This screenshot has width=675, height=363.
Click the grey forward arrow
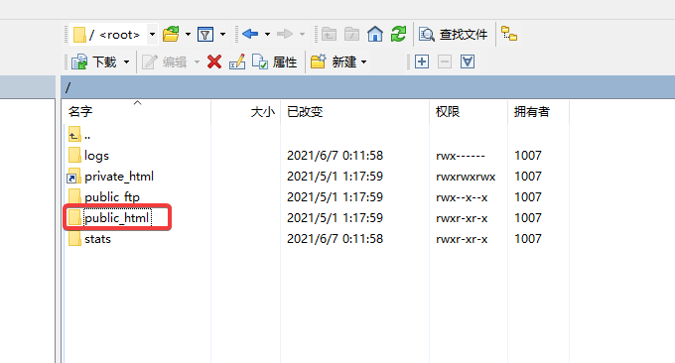285,34
